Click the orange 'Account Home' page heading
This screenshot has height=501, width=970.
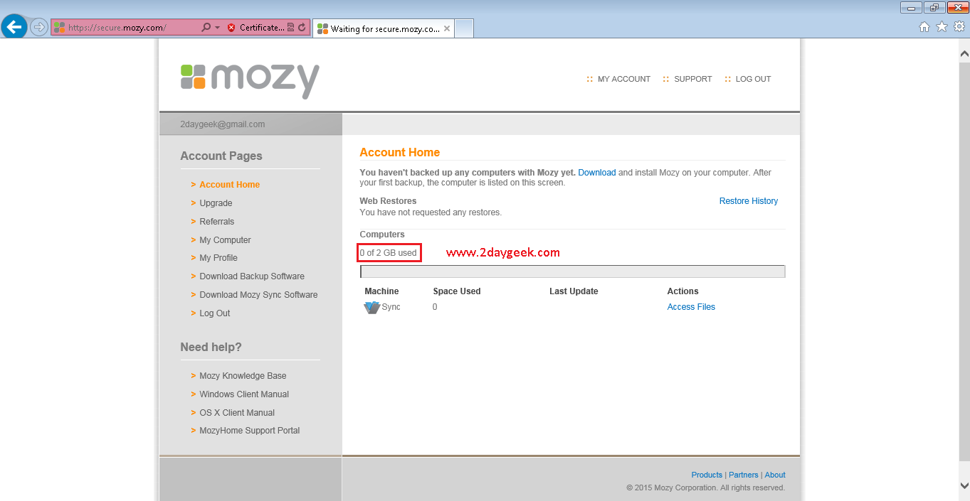tap(400, 152)
